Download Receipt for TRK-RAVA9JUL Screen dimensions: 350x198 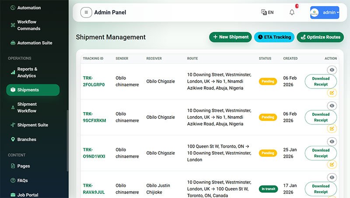[x=321, y=189]
